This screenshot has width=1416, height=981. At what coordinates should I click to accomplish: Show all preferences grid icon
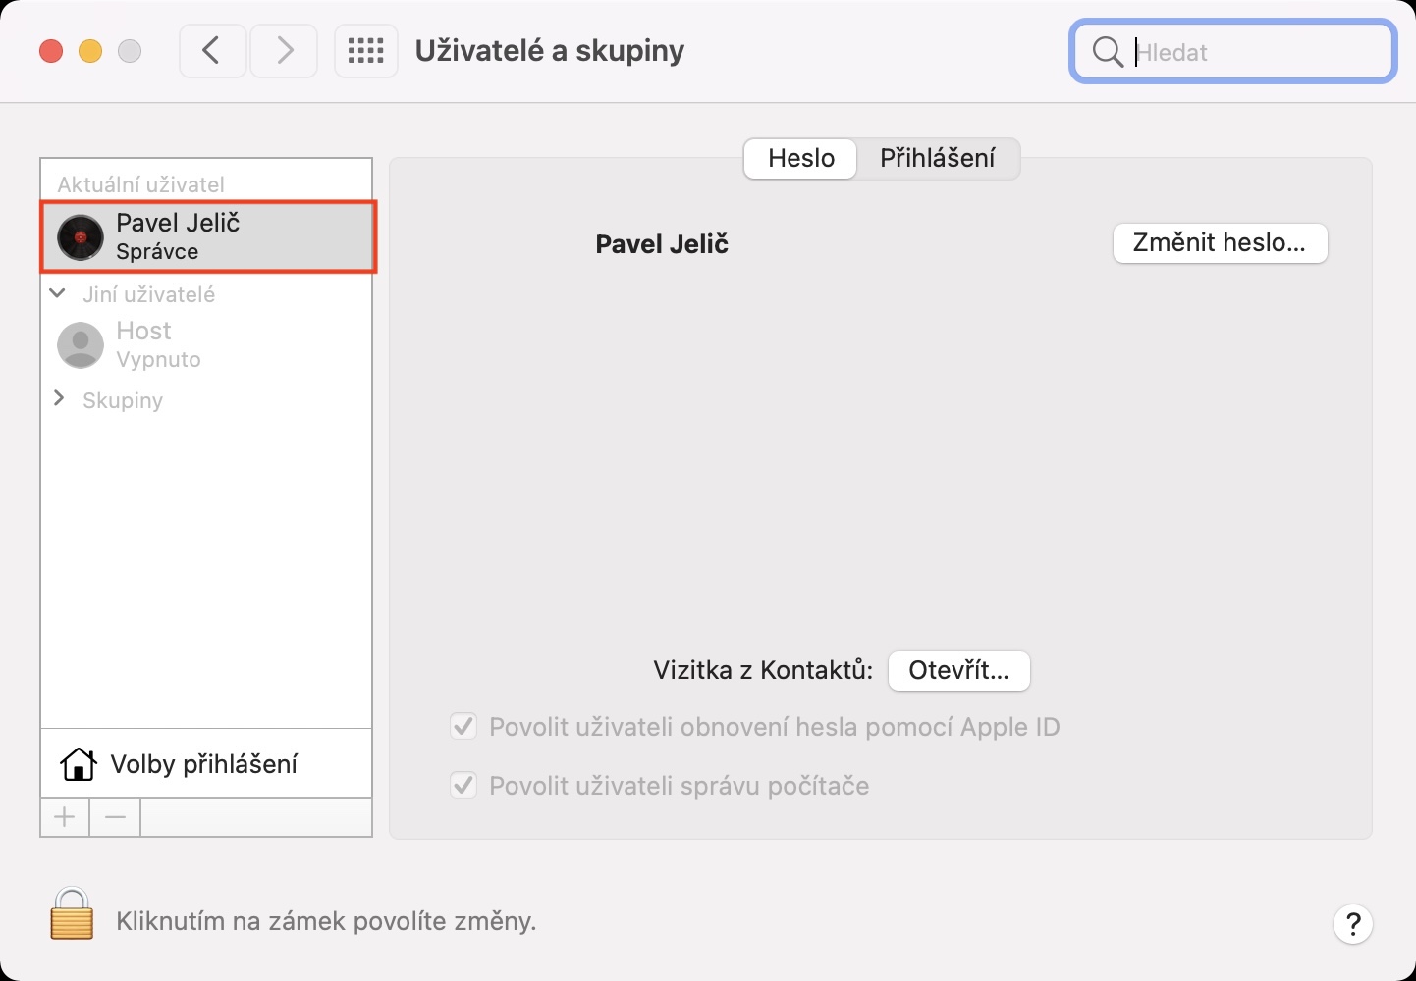[x=365, y=51]
